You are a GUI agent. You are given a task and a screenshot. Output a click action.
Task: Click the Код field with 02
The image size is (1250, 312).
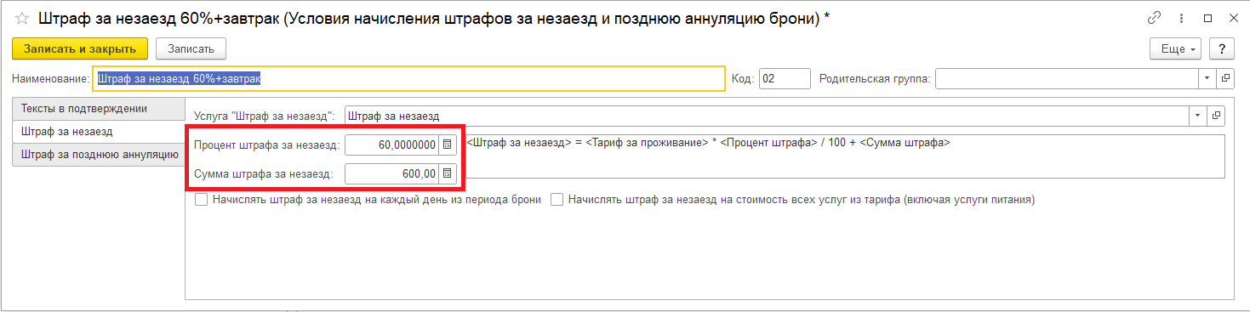(x=785, y=78)
